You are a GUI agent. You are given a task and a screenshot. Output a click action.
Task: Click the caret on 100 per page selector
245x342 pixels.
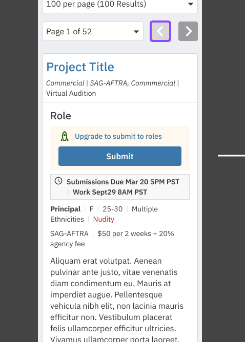(x=191, y=4)
